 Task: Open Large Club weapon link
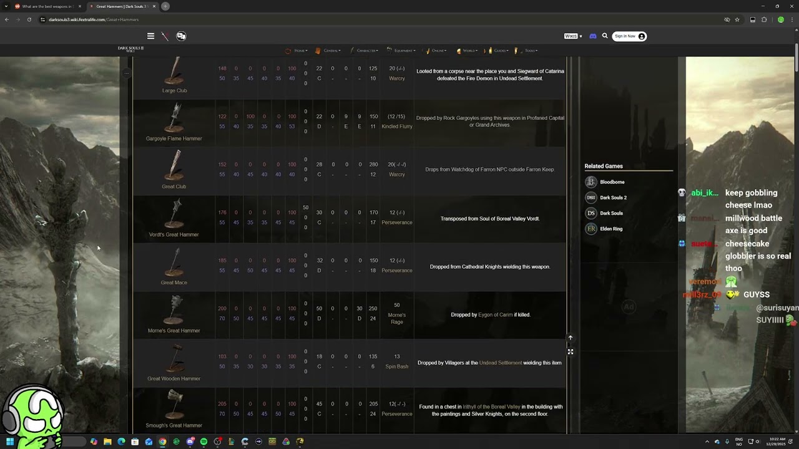coord(174,90)
